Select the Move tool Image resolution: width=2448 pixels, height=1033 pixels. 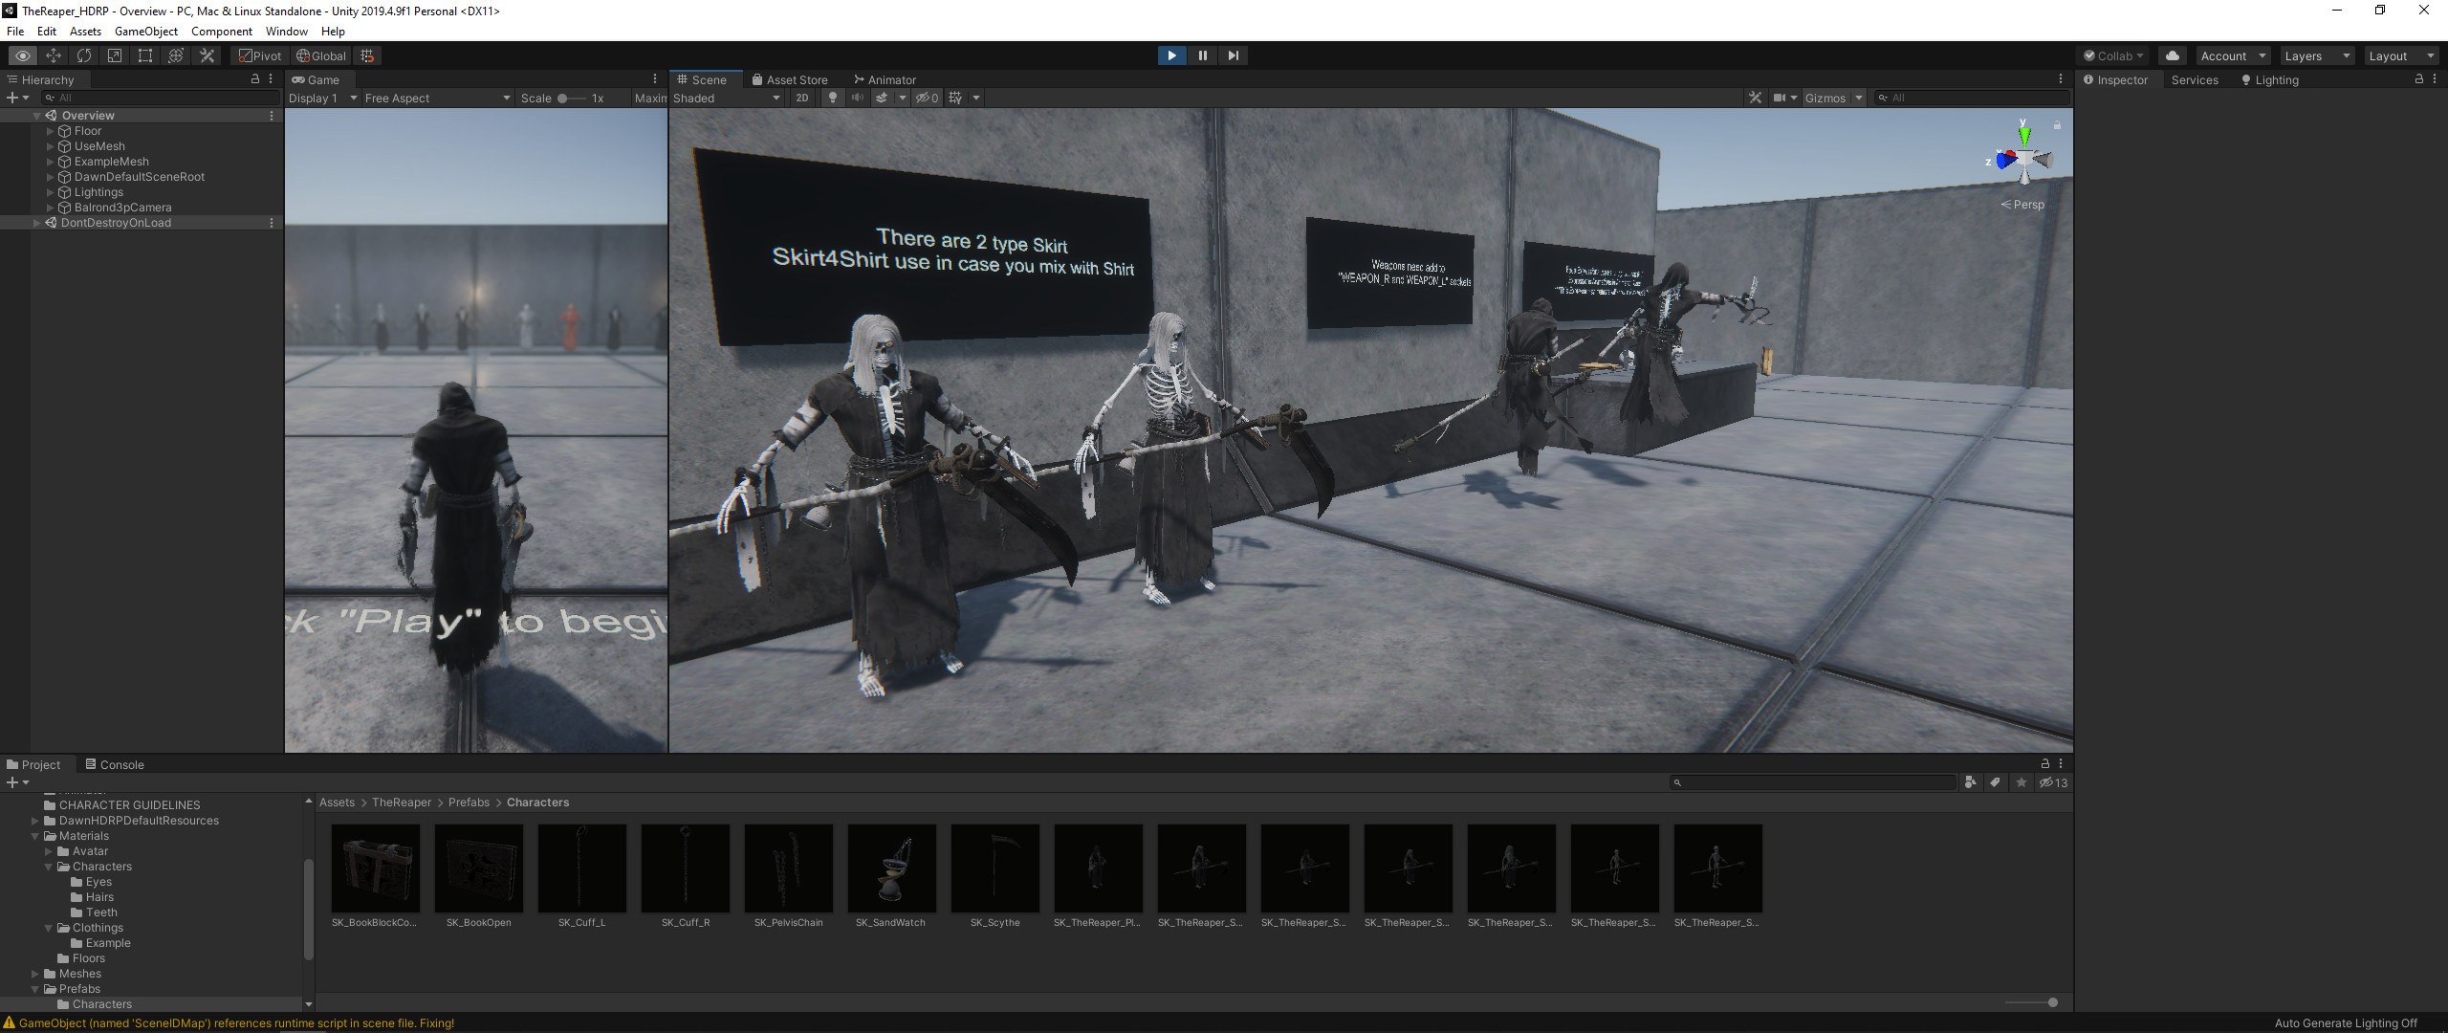click(54, 55)
